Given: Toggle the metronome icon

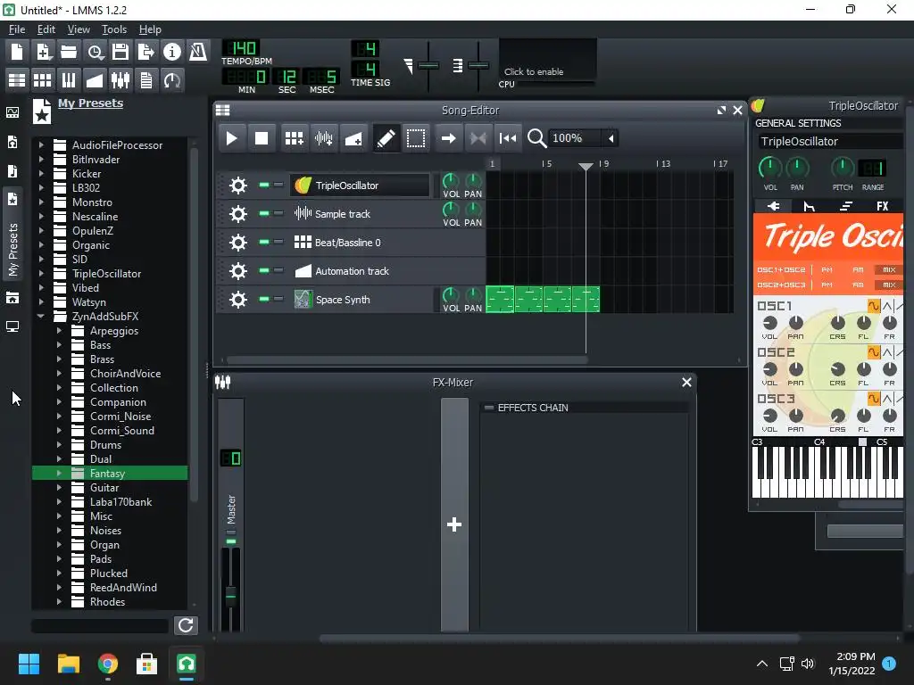Looking at the screenshot, I should (197, 53).
